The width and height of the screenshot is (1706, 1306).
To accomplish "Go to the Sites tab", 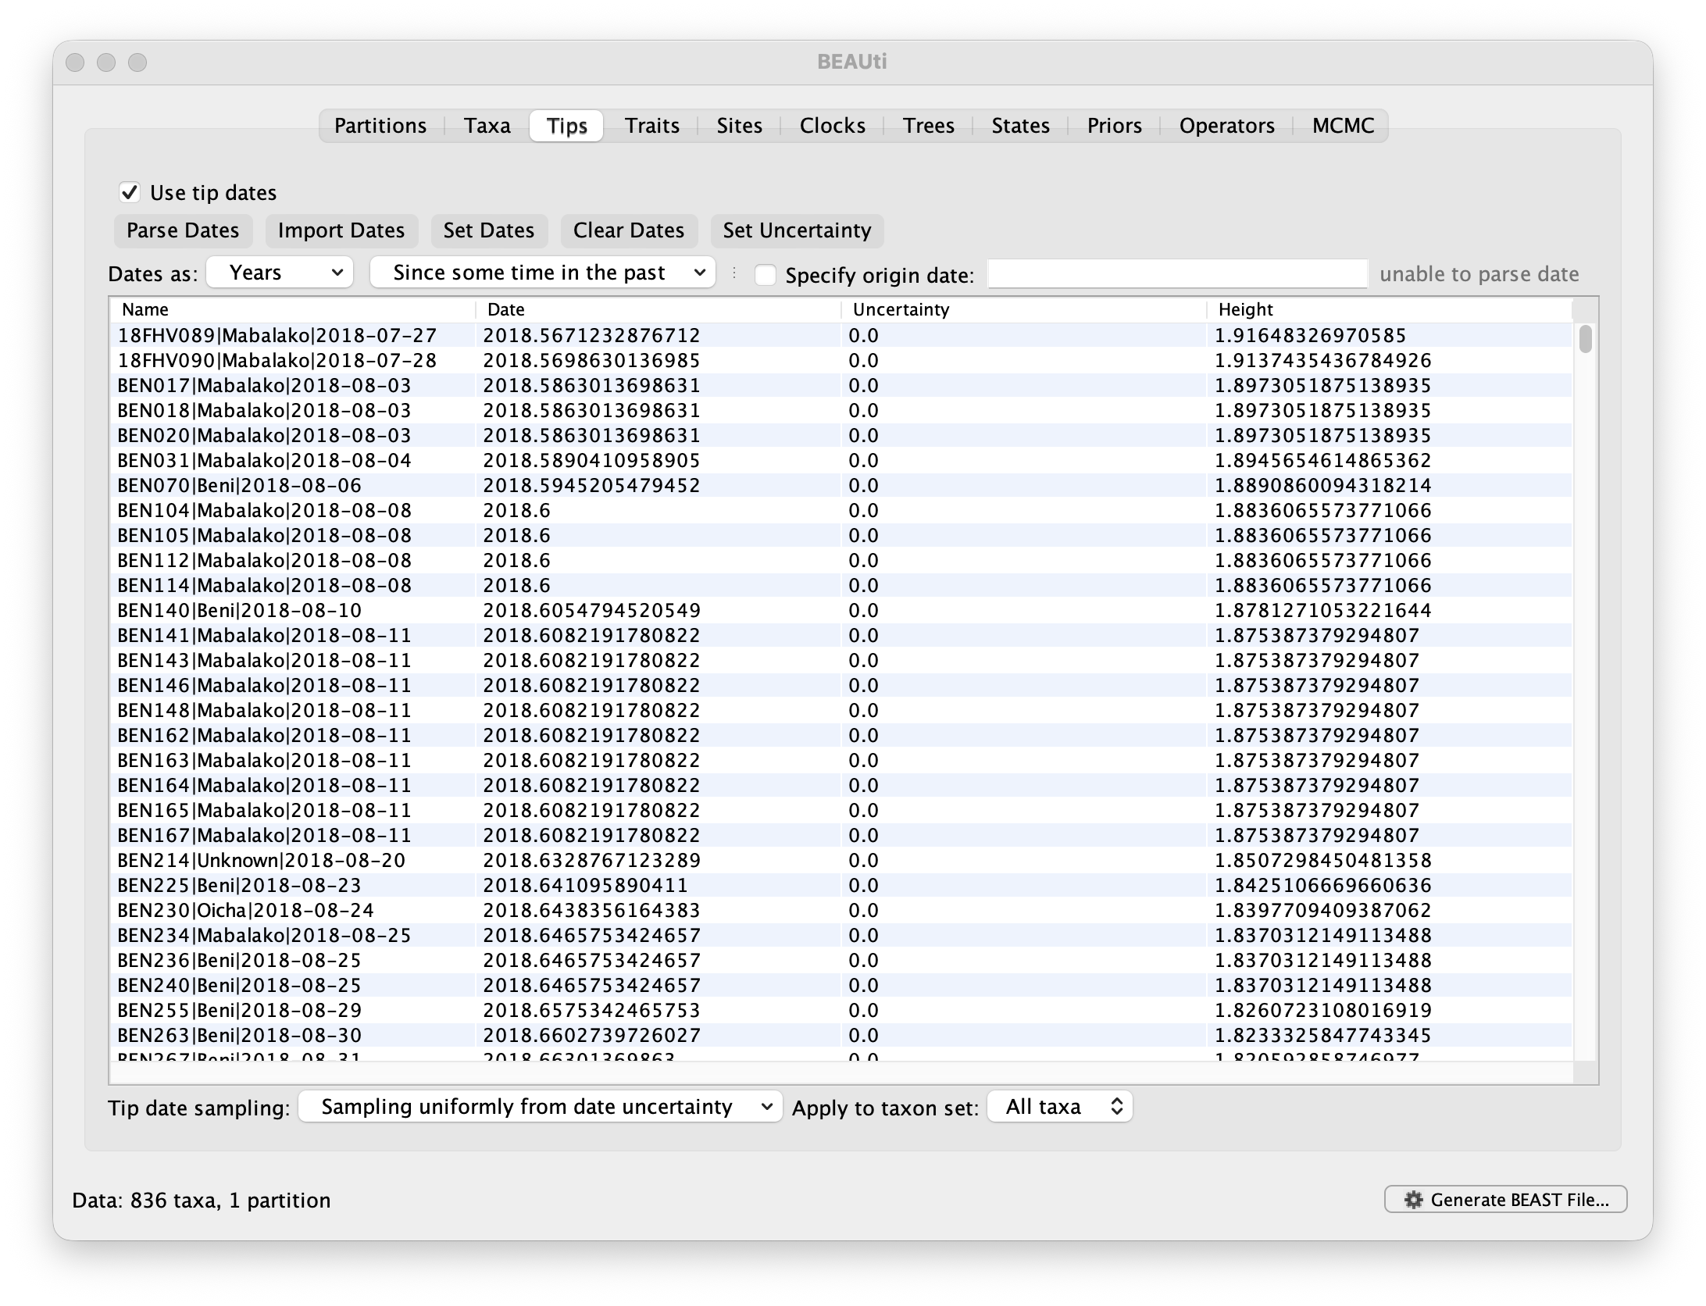I will pos(740,126).
